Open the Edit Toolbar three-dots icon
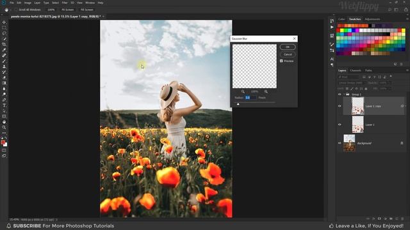 [4, 133]
